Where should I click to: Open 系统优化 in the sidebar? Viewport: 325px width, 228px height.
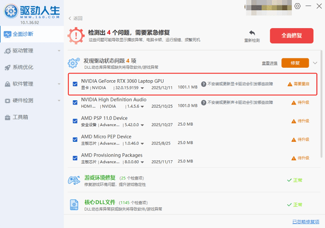(32, 67)
